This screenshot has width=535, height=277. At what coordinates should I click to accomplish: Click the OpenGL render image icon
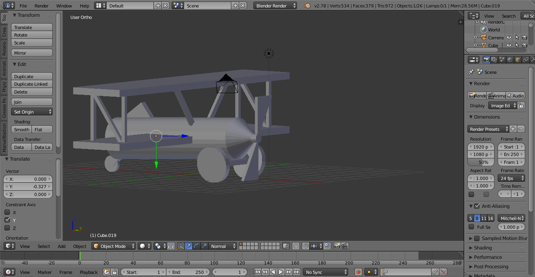[337, 246]
